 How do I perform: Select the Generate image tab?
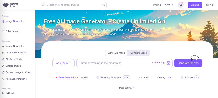pyautogui.click(x=116, y=53)
